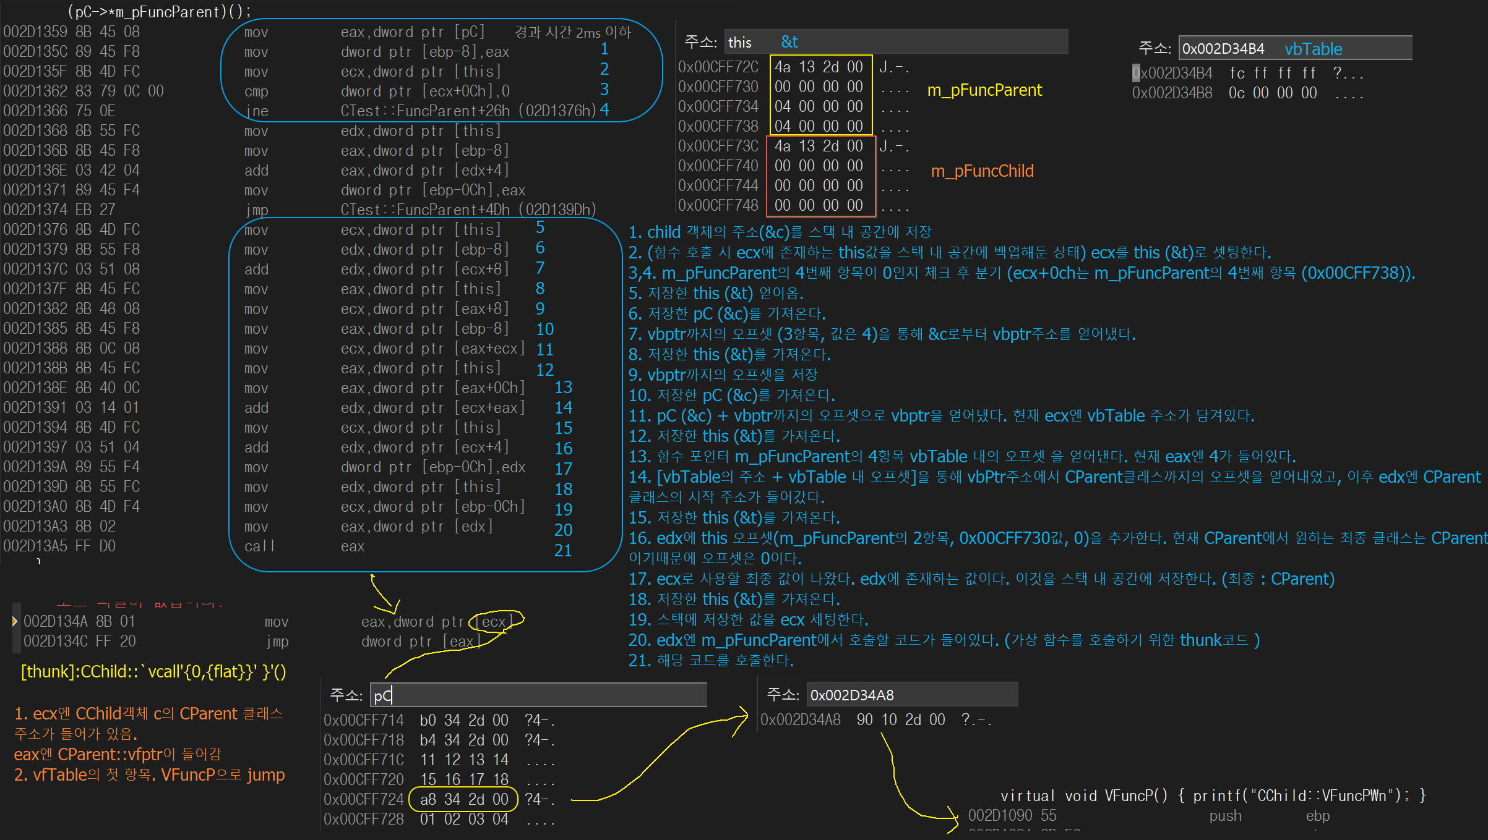Click the source line (pC->*m_pFuncParent)();
1488x840 pixels.
(x=160, y=12)
